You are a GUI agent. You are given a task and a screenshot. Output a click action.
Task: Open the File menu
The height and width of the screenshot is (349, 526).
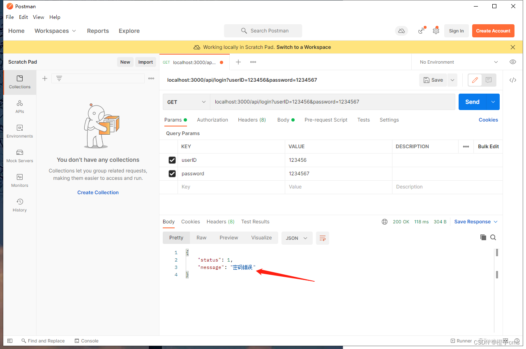click(x=10, y=17)
